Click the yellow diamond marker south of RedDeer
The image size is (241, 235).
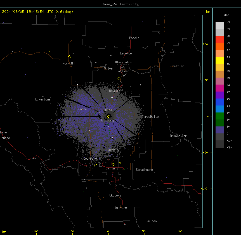coord(119,78)
